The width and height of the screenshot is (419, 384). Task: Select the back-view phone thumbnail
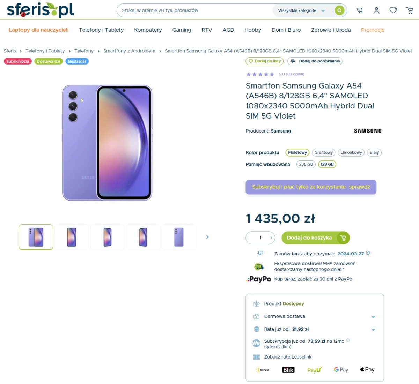click(x=179, y=237)
